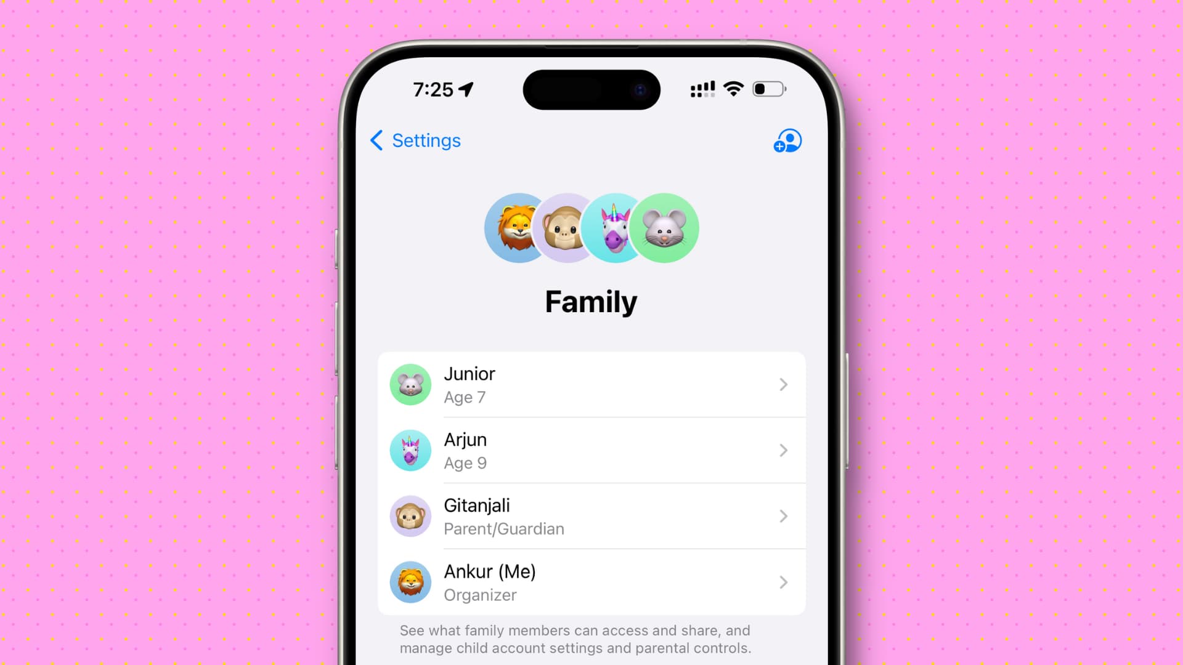Tap Arjun's unicorn Memoji icon
Image resolution: width=1183 pixels, height=665 pixels.
point(411,451)
